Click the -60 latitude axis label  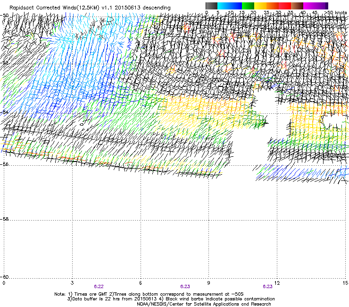click(4, 277)
